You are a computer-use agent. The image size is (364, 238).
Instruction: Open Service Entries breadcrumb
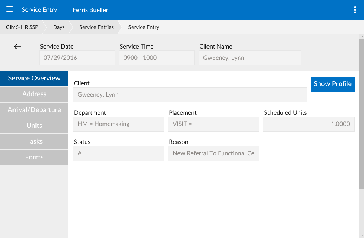(x=96, y=27)
